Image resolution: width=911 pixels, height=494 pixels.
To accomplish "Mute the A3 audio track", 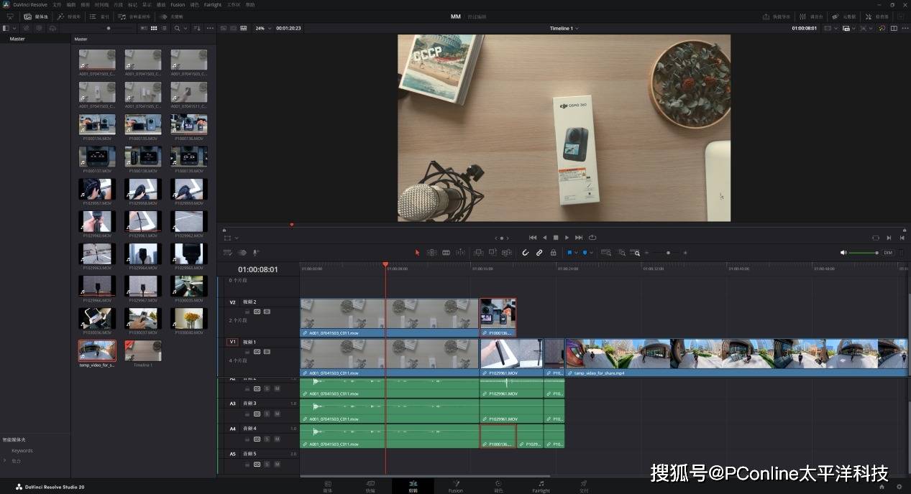I will pyautogui.click(x=277, y=414).
